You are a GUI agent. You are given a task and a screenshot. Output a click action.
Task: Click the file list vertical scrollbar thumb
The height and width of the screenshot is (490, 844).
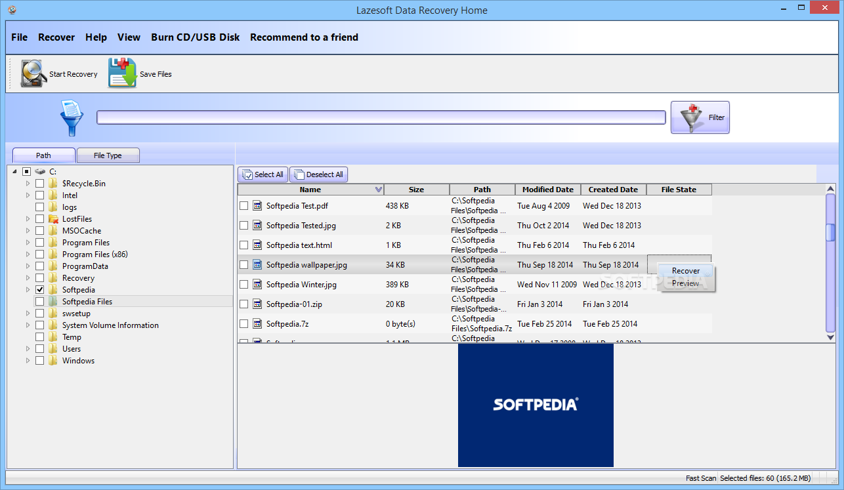(x=830, y=232)
